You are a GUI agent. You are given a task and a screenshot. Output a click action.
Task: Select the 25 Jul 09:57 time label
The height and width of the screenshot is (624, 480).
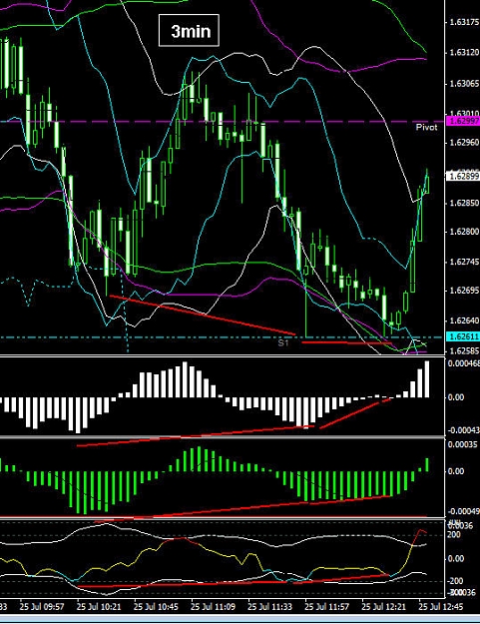[x=42, y=607]
